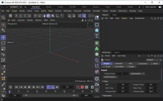This screenshot has width=163, height=101.
Task: Toggle the X axis lock
Action: [16, 16]
